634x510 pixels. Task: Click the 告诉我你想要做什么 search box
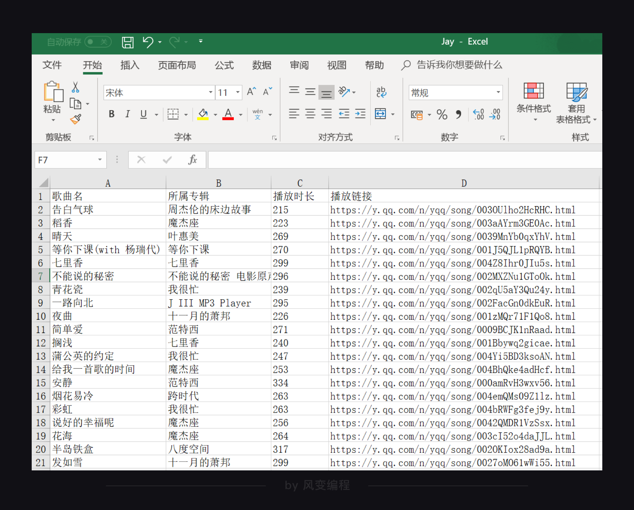(x=452, y=65)
